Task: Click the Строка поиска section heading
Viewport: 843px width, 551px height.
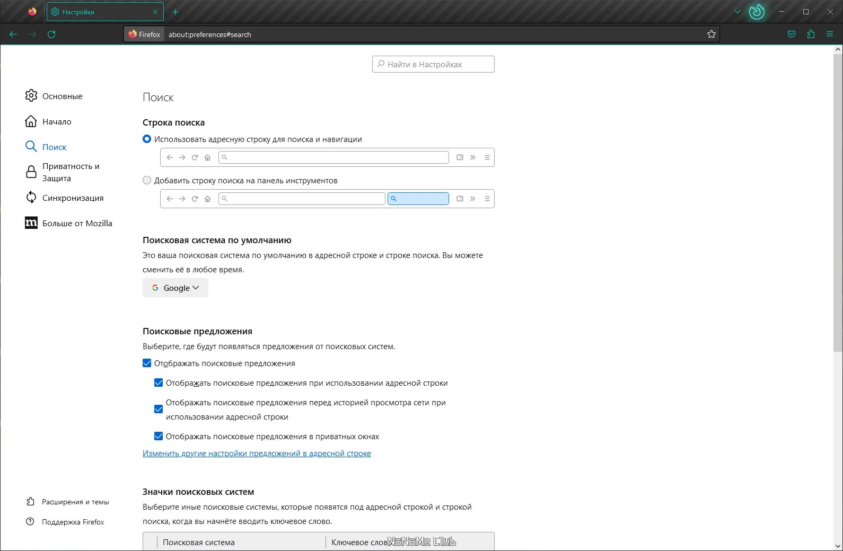Action: 173,122
